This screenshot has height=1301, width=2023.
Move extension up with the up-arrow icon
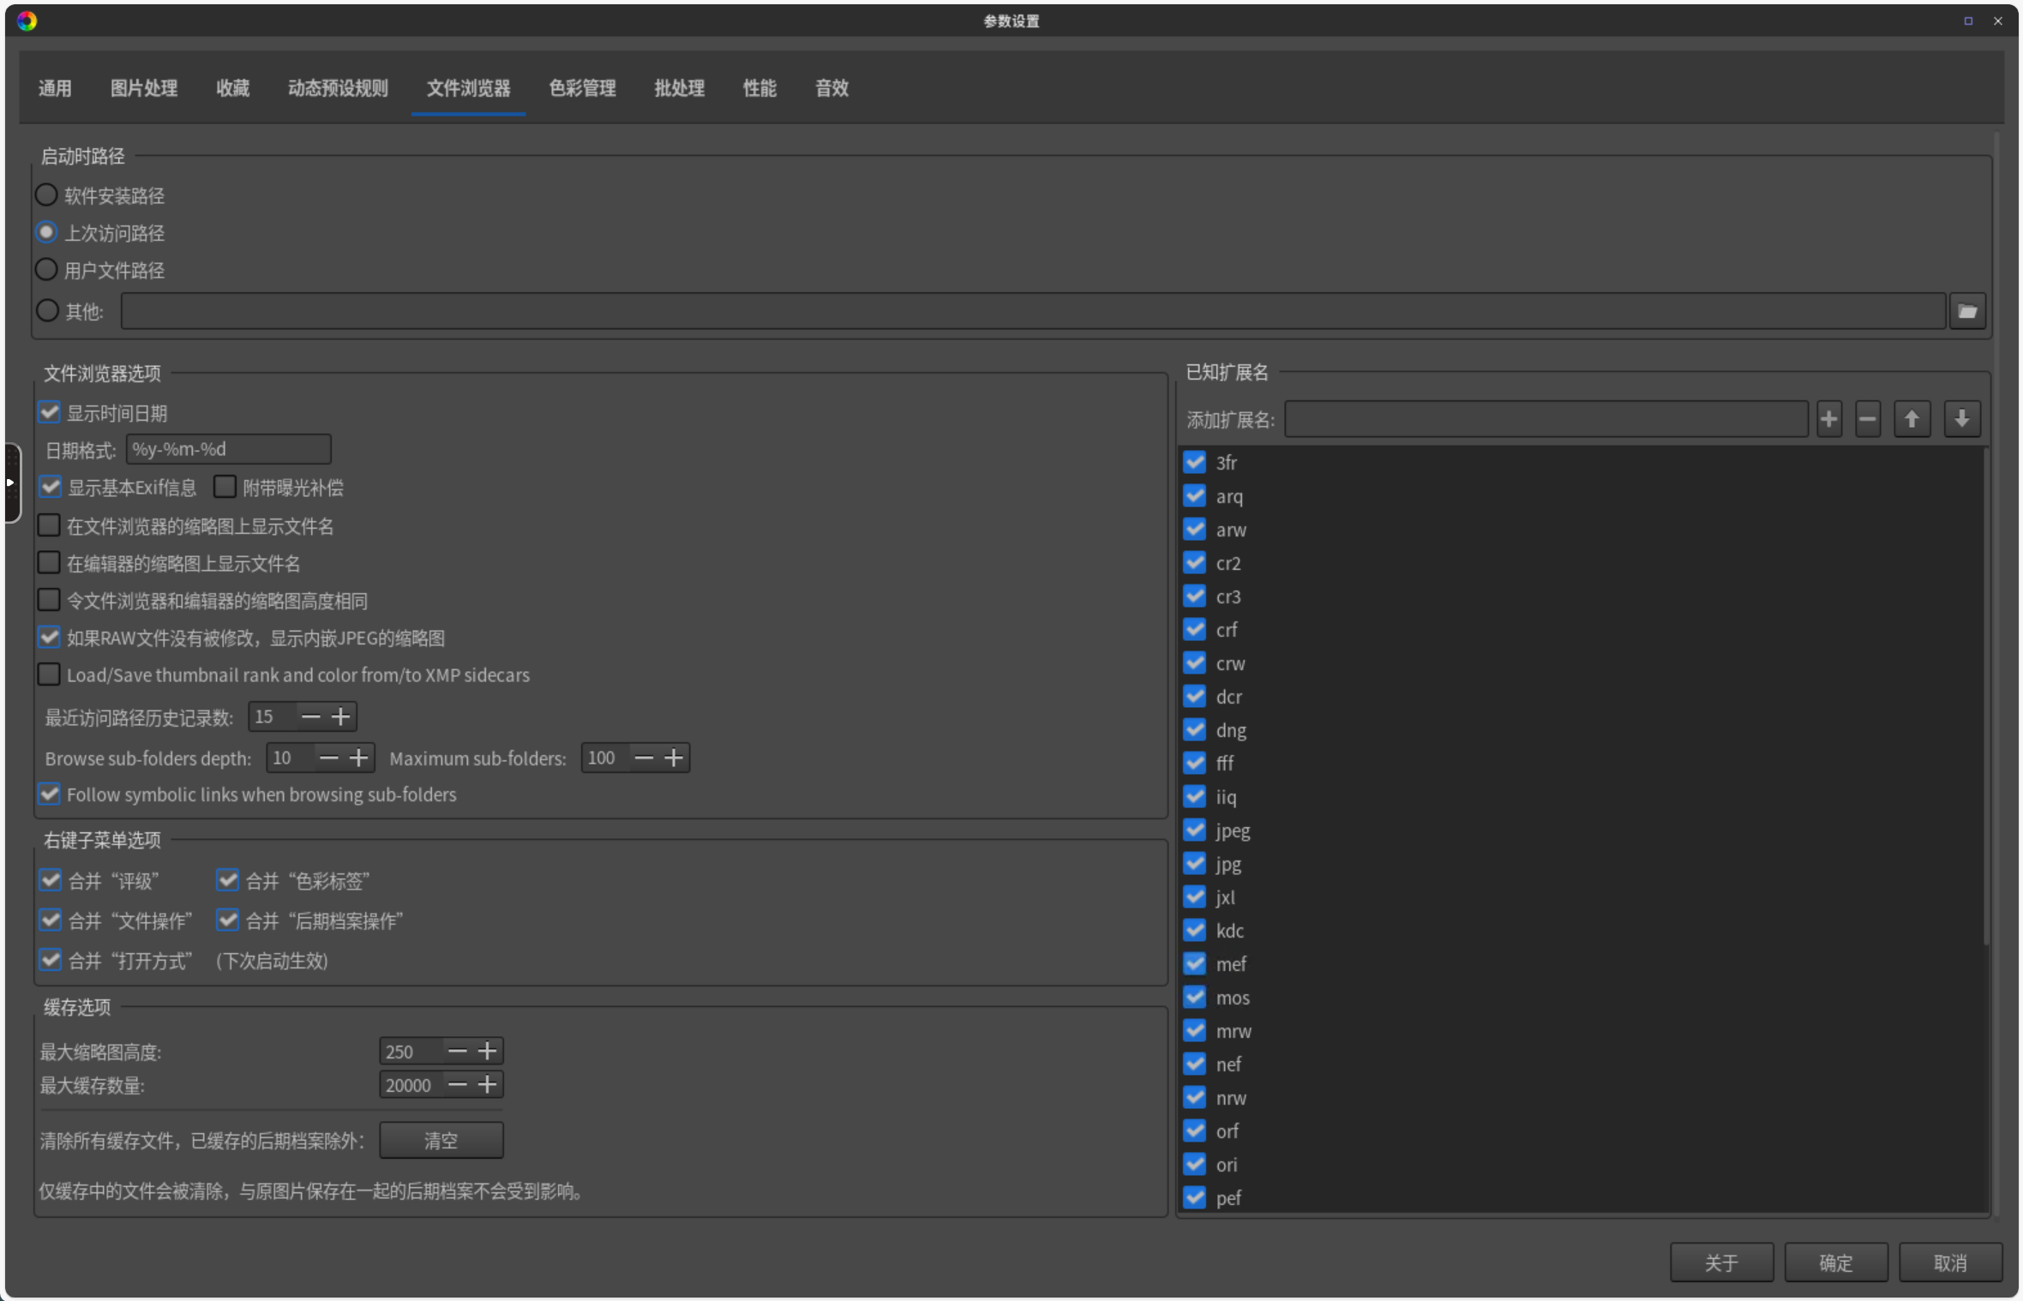click(1912, 419)
